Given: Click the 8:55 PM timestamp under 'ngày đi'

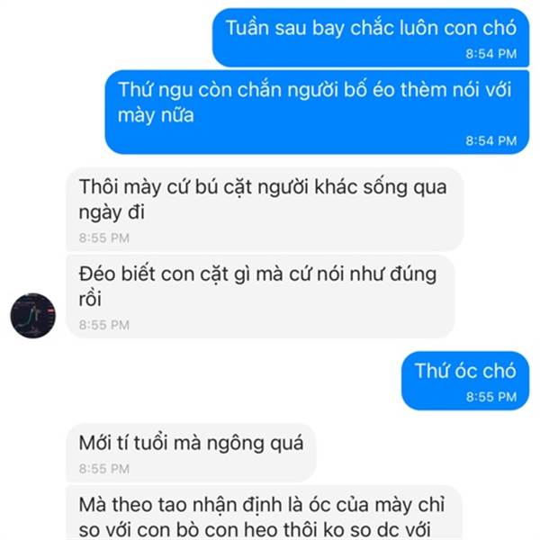Looking at the screenshot, I should click(104, 238).
